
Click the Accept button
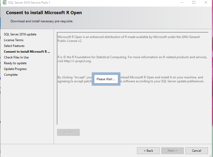coord(68,132)
